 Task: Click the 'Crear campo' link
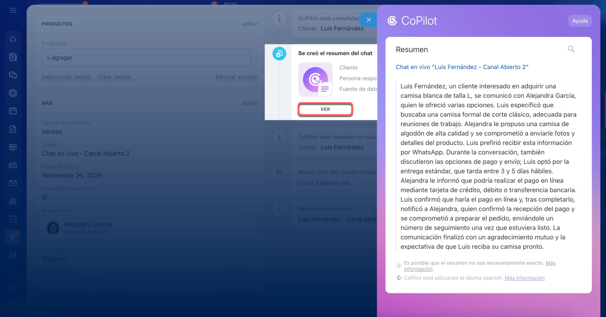(114, 77)
